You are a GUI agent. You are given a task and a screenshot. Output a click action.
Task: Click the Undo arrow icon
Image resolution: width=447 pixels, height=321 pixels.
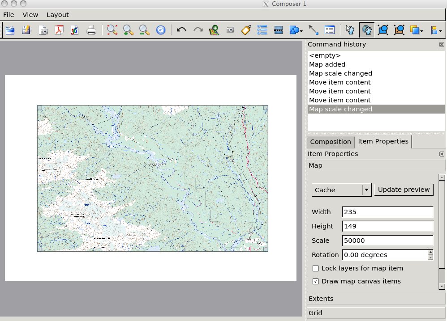pyautogui.click(x=181, y=30)
